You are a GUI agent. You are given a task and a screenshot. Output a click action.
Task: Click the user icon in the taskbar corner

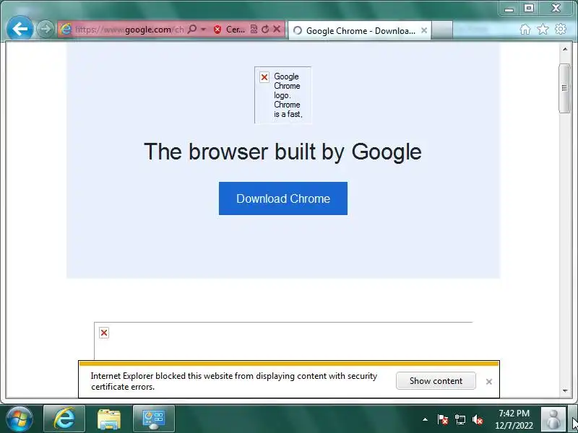(553, 419)
